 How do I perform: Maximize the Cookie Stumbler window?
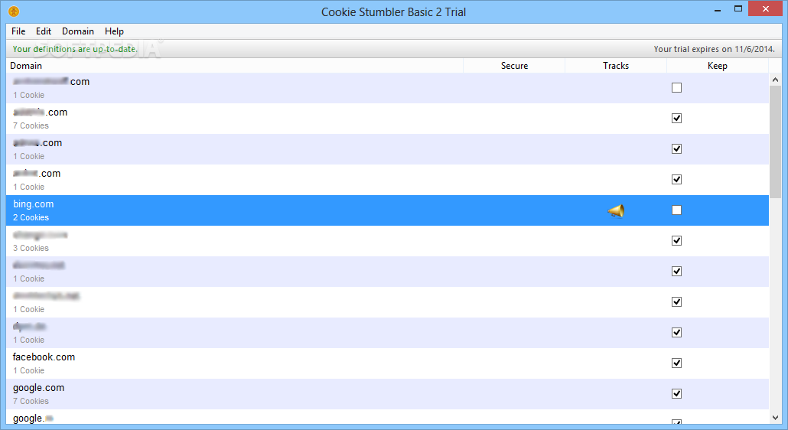[738, 9]
